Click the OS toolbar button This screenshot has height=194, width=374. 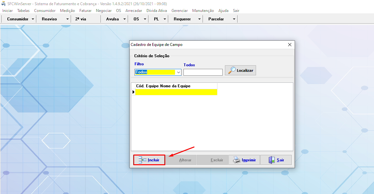136,19
